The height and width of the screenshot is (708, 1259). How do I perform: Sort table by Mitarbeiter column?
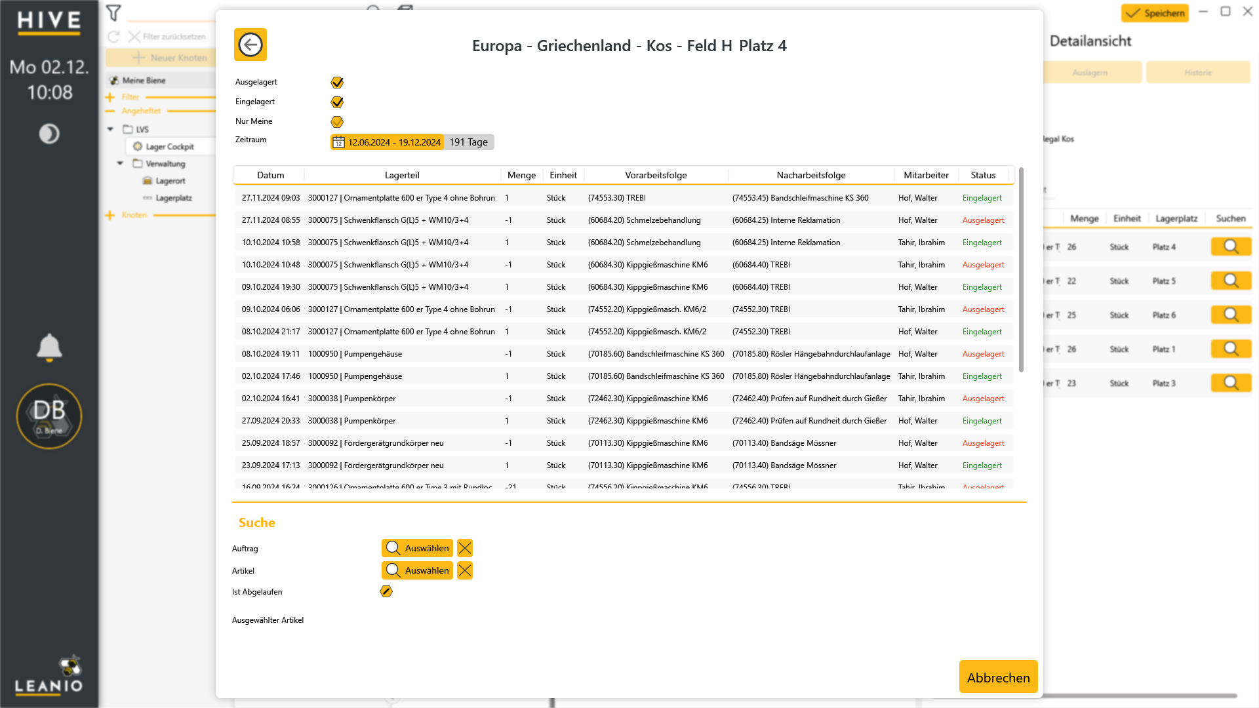pyautogui.click(x=926, y=175)
